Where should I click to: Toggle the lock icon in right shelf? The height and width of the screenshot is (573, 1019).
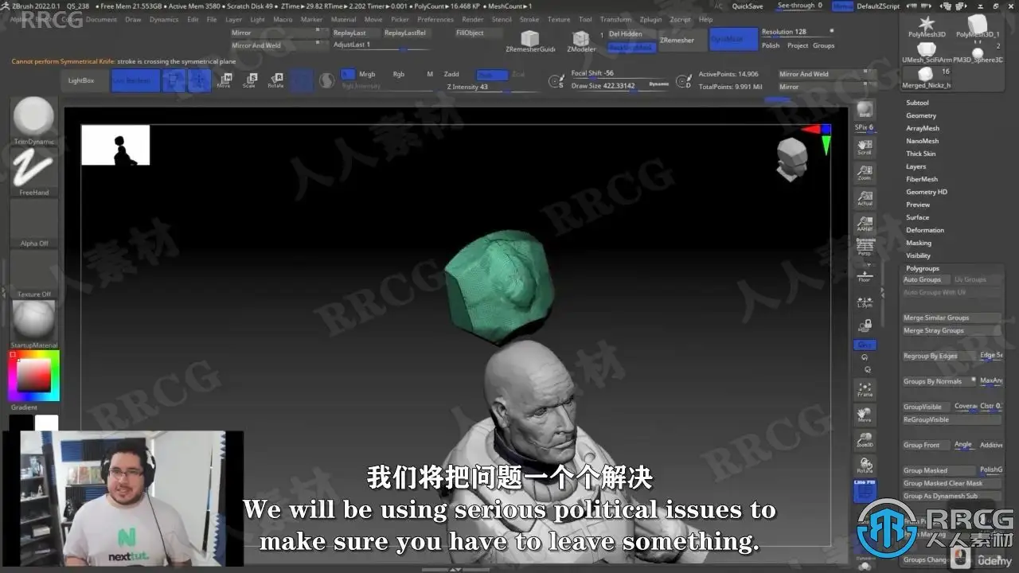865,325
